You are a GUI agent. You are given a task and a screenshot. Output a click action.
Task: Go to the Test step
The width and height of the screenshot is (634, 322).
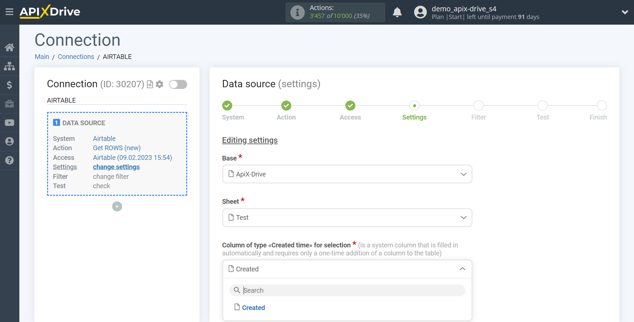click(x=543, y=106)
